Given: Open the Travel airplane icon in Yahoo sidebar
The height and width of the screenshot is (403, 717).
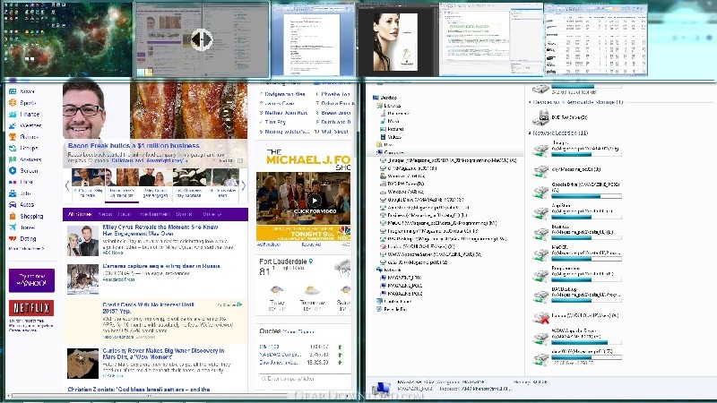Looking at the screenshot, I should coord(13,227).
